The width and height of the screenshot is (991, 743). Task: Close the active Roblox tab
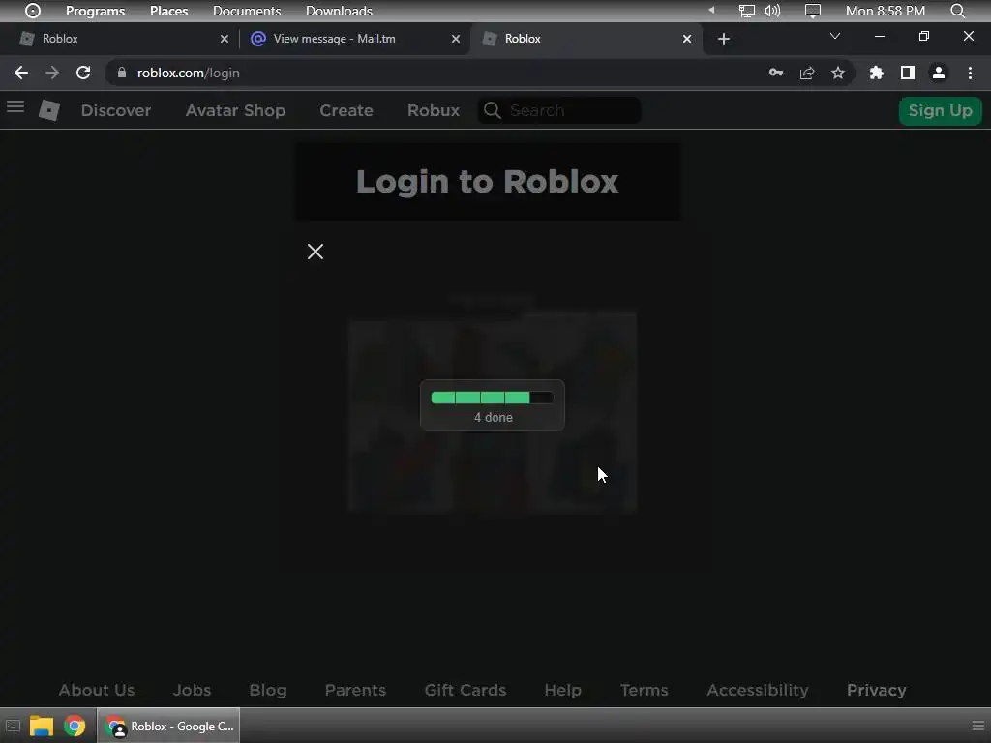pyautogui.click(x=687, y=39)
